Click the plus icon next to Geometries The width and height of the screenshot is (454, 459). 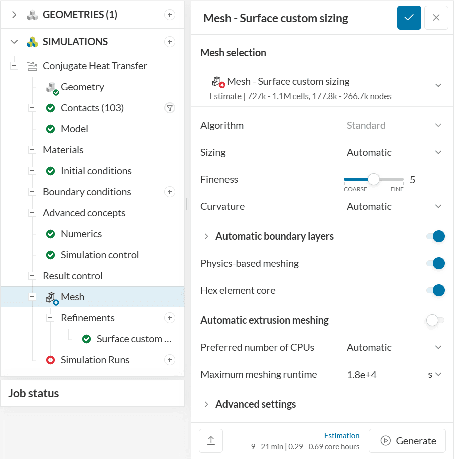click(x=170, y=15)
